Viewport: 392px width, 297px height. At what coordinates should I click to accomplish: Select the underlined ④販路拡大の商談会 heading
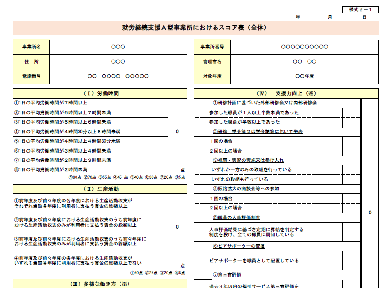(x=246, y=189)
